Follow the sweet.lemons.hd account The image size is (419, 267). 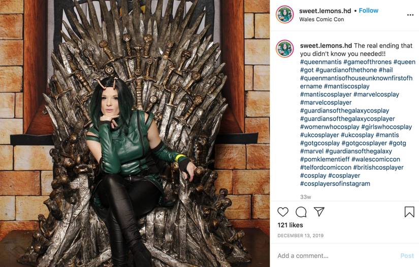click(x=369, y=11)
